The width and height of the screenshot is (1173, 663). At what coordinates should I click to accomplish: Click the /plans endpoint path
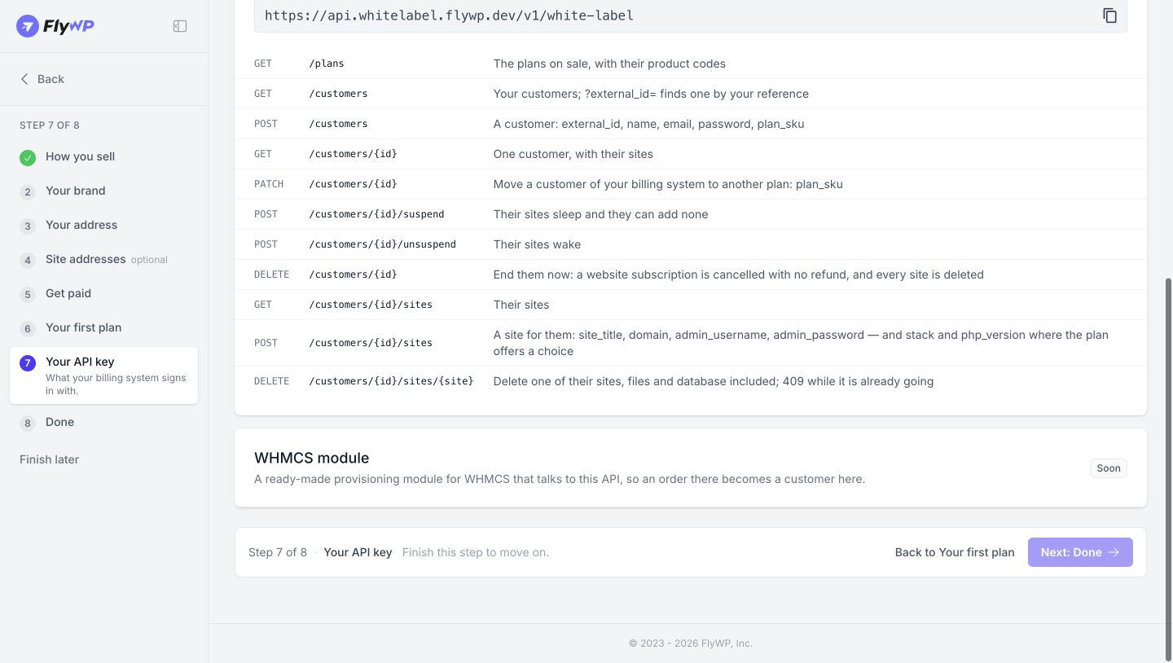point(327,64)
